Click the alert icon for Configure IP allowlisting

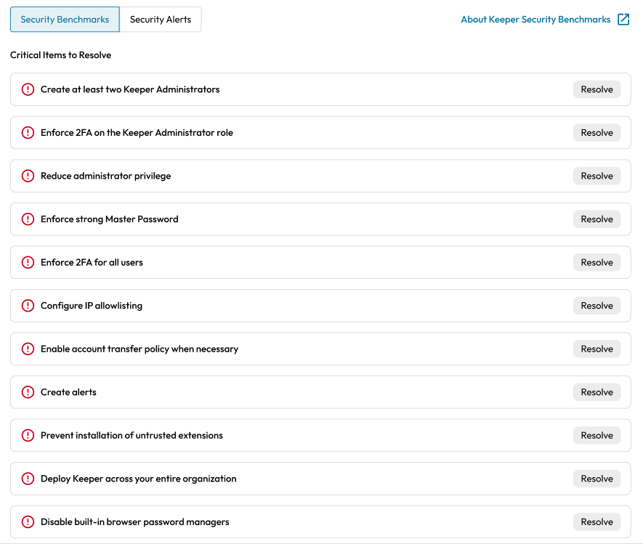[x=28, y=306]
